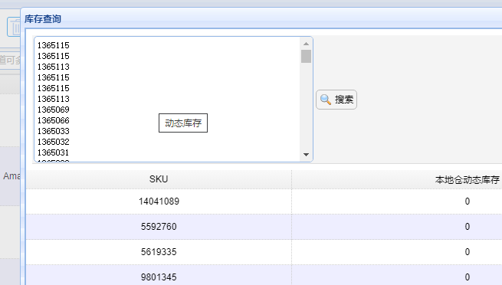502x285 pixels.
Task: Click line 1365031 in the textarea
Action: tap(53, 152)
